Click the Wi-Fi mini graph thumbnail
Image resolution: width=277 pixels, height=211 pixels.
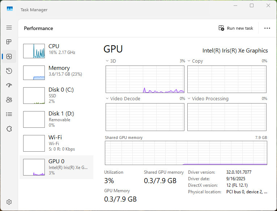click(x=34, y=143)
